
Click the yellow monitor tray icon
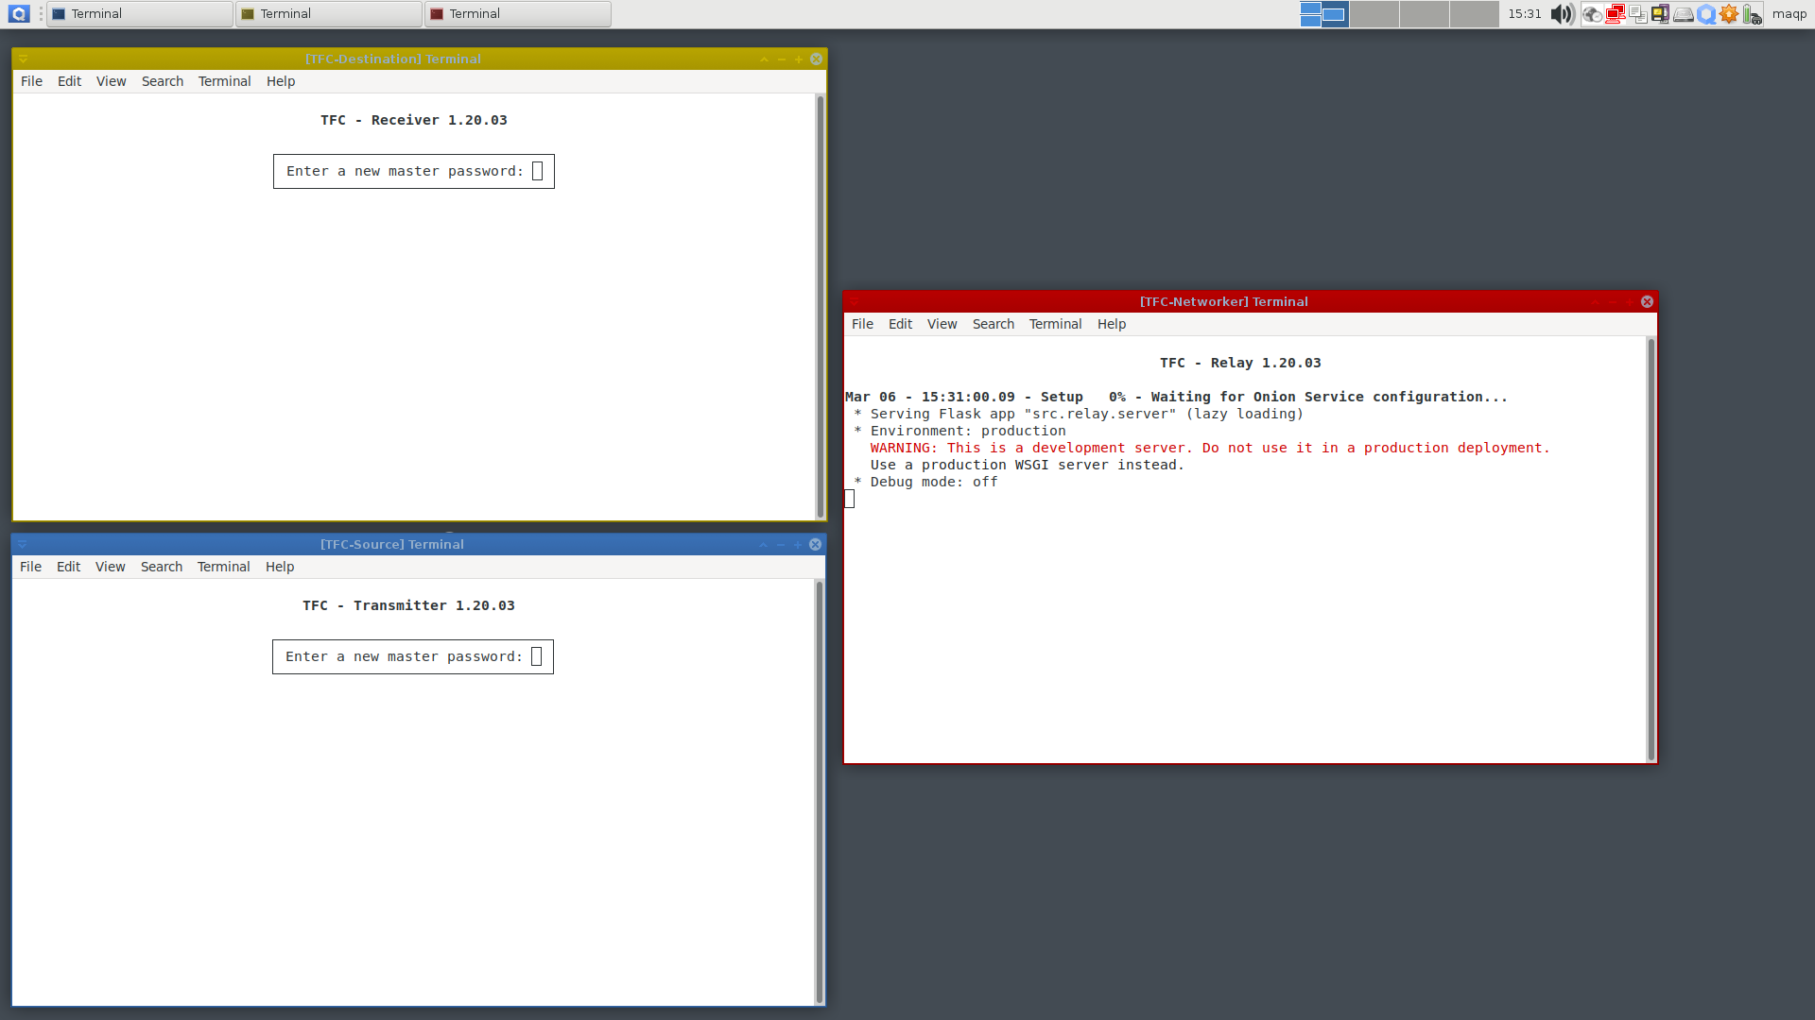[1661, 14]
